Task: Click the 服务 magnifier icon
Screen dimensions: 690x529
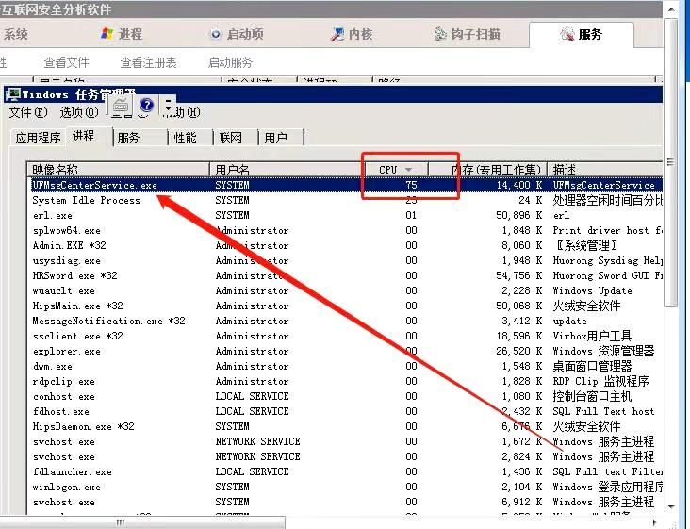Action: pos(567,34)
